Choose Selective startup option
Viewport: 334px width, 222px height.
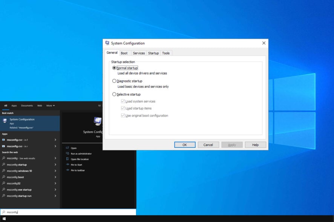coord(114,94)
